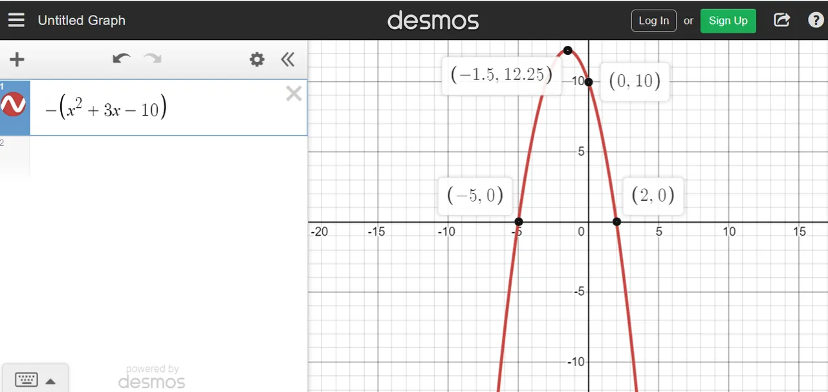Click the empty expression row 2
The width and height of the screenshot is (828, 392).
(153, 158)
